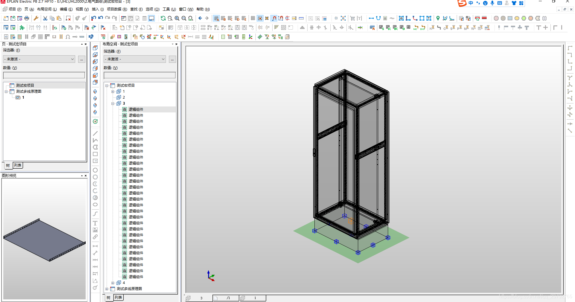The width and height of the screenshot is (575, 302).
Task: Click the Zoom in magnifier icon
Action: point(177,19)
